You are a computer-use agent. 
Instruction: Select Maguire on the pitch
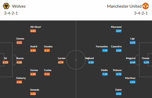click(131, 58)
